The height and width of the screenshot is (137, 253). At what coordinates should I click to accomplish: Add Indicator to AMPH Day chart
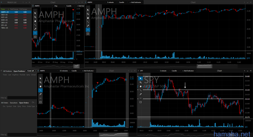coord(80,6)
